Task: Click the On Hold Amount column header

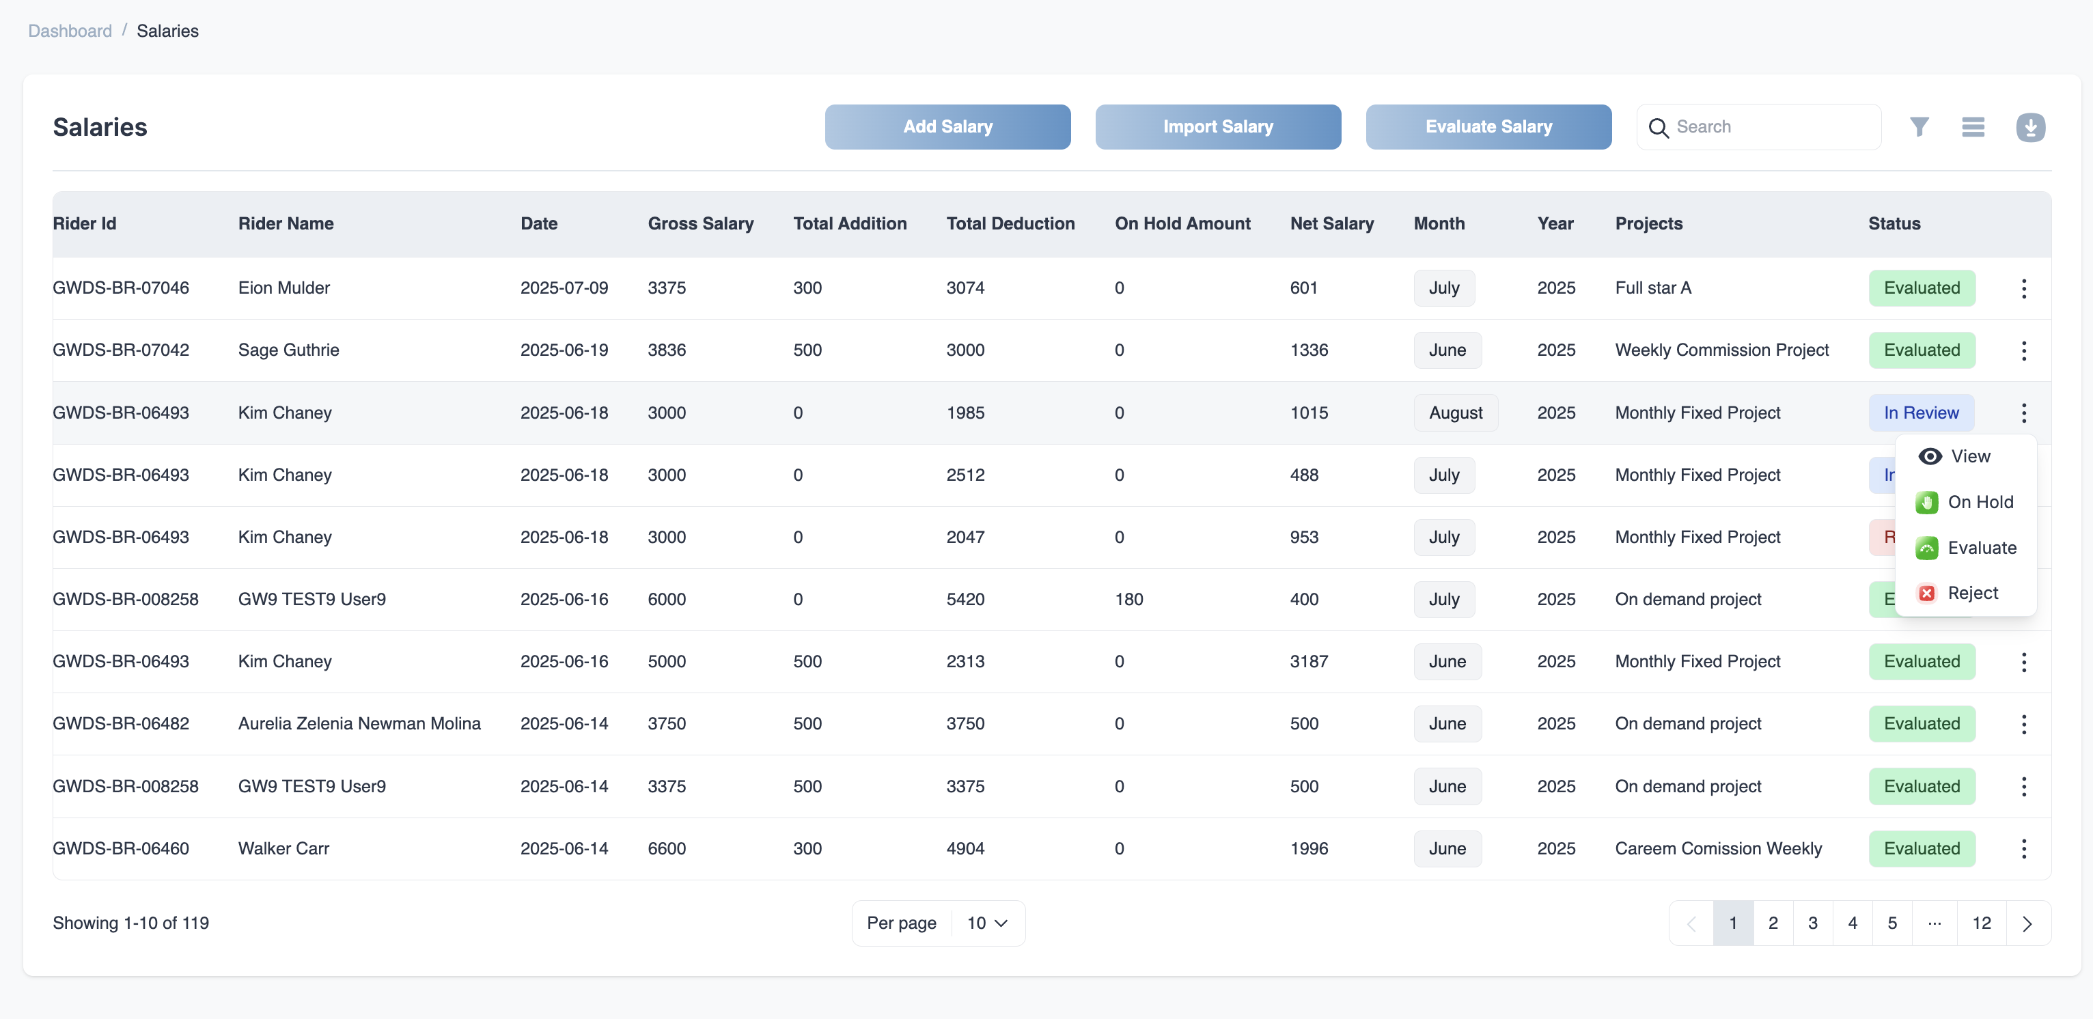Action: (x=1182, y=223)
